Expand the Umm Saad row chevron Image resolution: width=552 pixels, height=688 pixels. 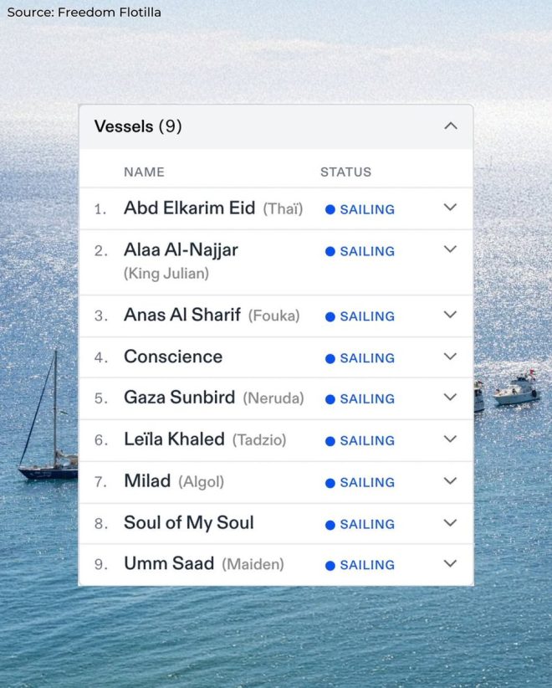click(450, 564)
